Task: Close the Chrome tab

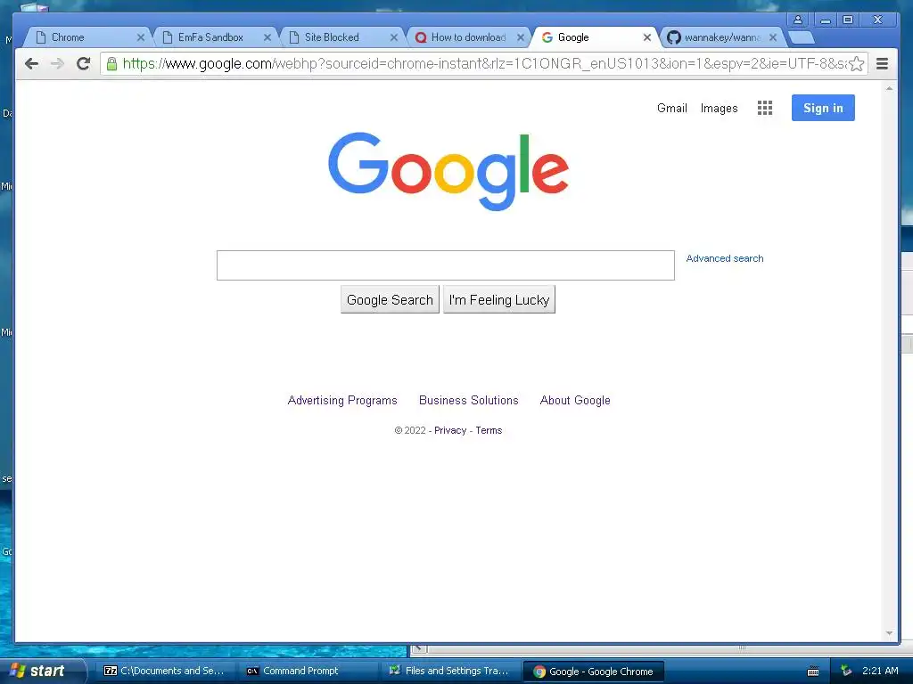Action: tap(140, 37)
